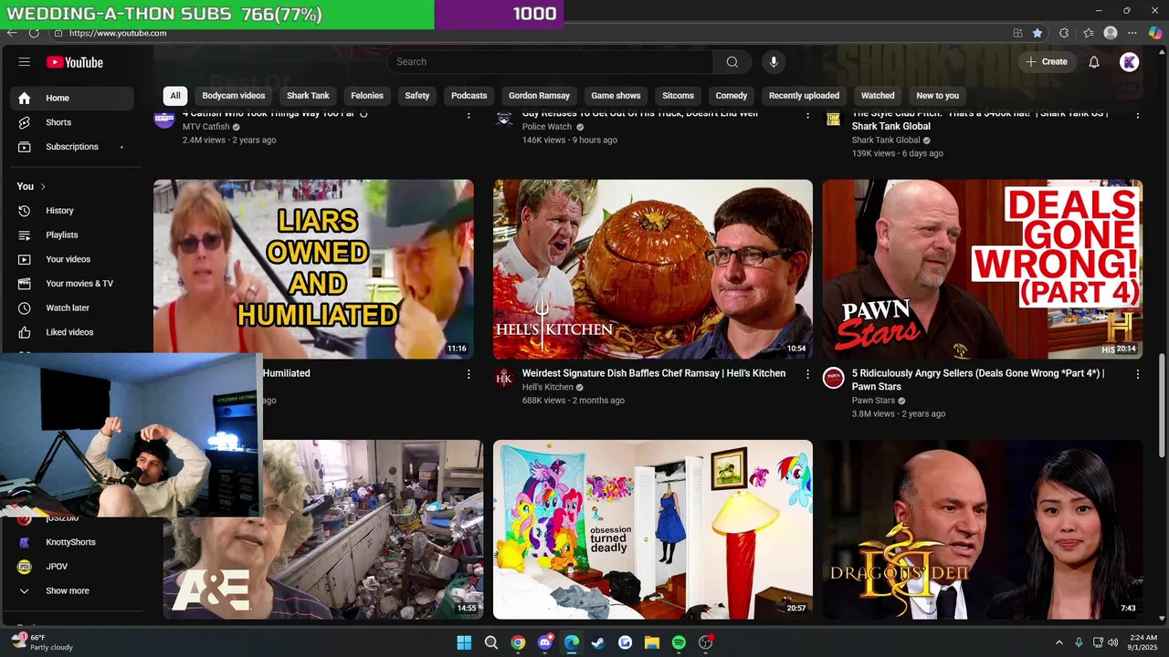Open 5 Ridiculously Angry Sellers video title

(978, 380)
